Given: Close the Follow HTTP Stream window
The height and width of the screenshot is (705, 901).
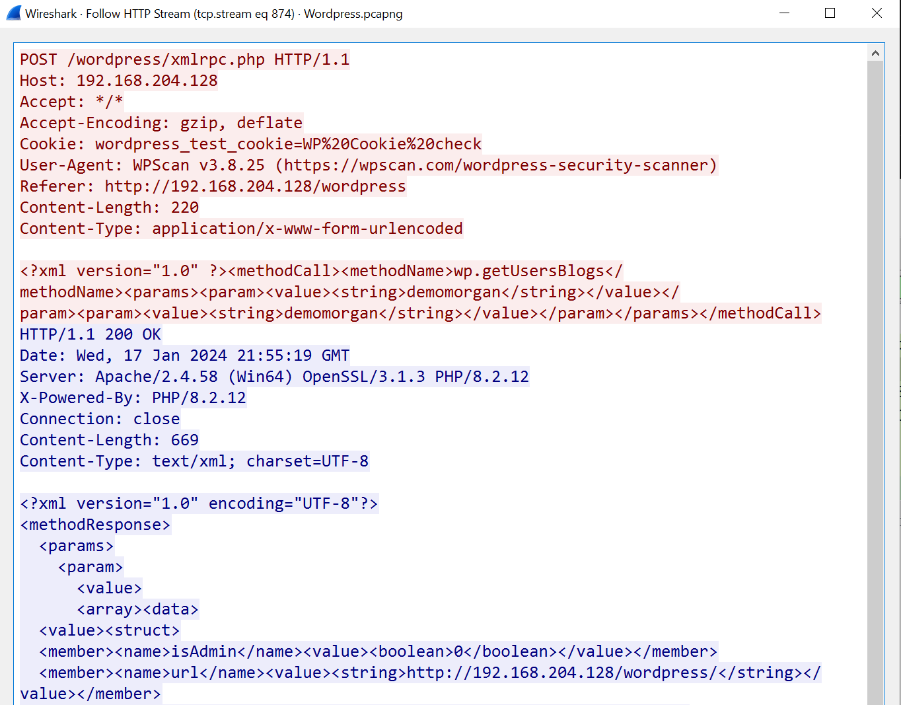Looking at the screenshot, I should (x=877, y=13).
